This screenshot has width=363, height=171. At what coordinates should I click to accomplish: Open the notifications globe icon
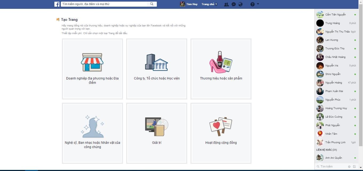pos(240,4)
